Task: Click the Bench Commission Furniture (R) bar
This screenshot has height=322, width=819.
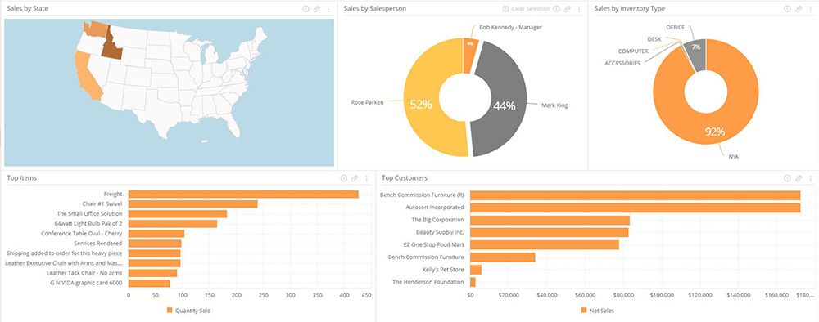Action: [636, 195]
